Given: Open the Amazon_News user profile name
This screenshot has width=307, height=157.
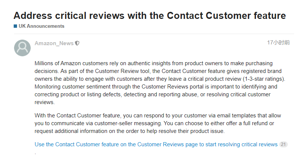Looking at the screenshot, I should (x=54, y=43).
